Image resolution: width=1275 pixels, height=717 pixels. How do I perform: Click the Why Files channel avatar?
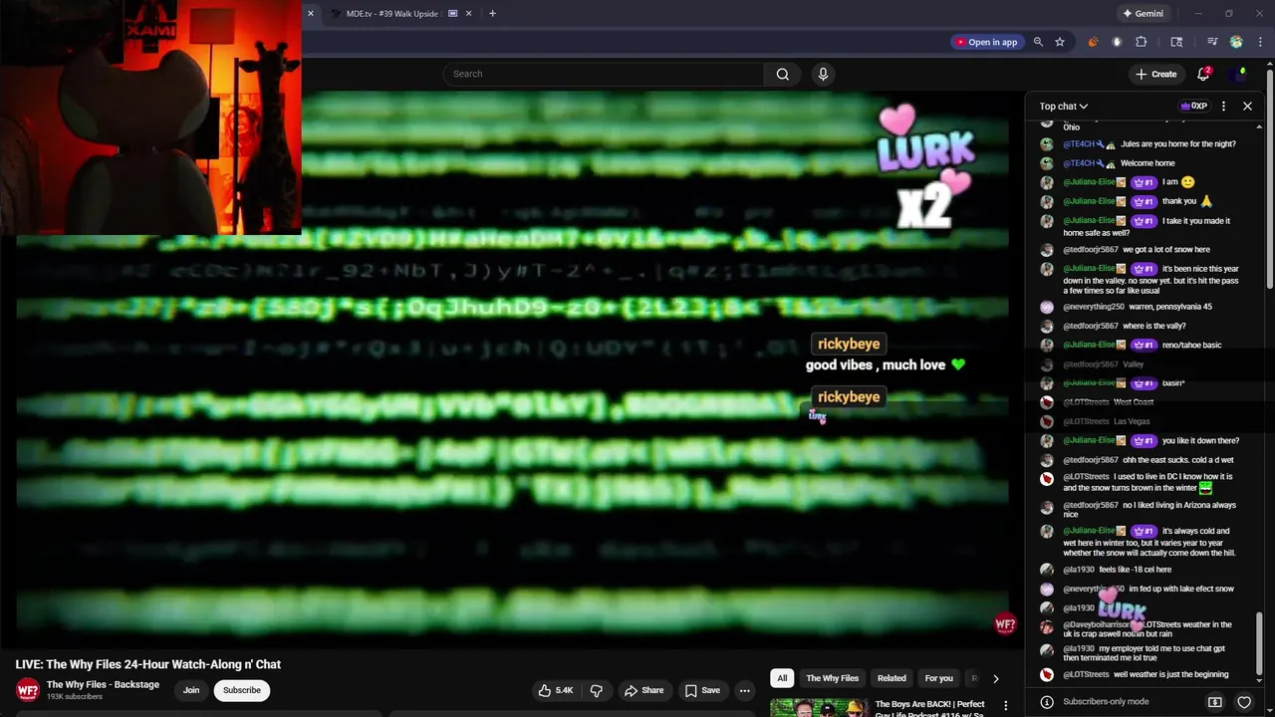27,689
